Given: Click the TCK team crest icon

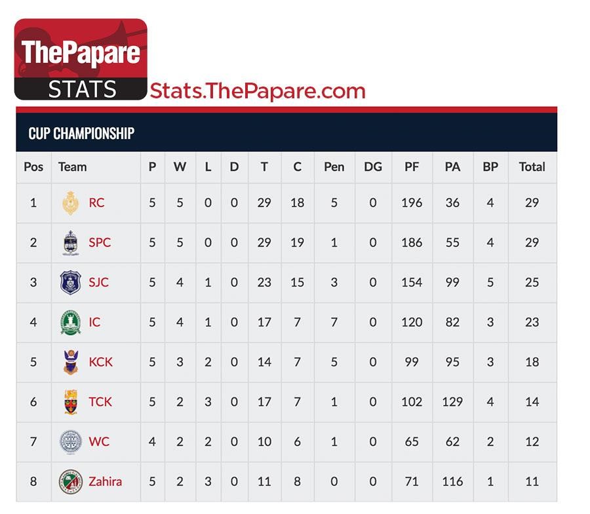Looking at the screenshot, I should coord(71,402).
